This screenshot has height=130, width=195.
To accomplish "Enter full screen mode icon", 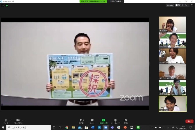I will click(x=192, y=5).
